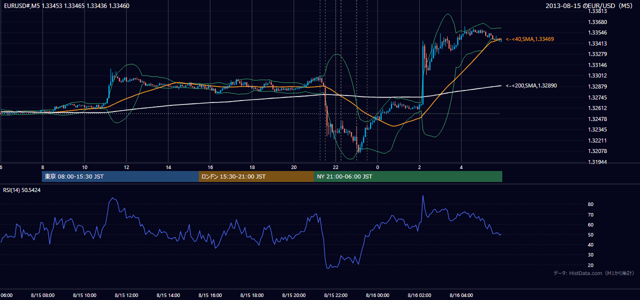Click price axis value 1.33012
This screenshot has width=640, height=300.
(x=597, y=75)
